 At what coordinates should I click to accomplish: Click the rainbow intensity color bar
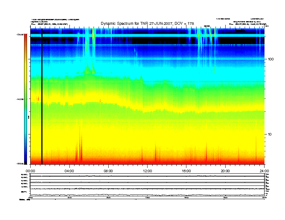click(x=26, y=99)
